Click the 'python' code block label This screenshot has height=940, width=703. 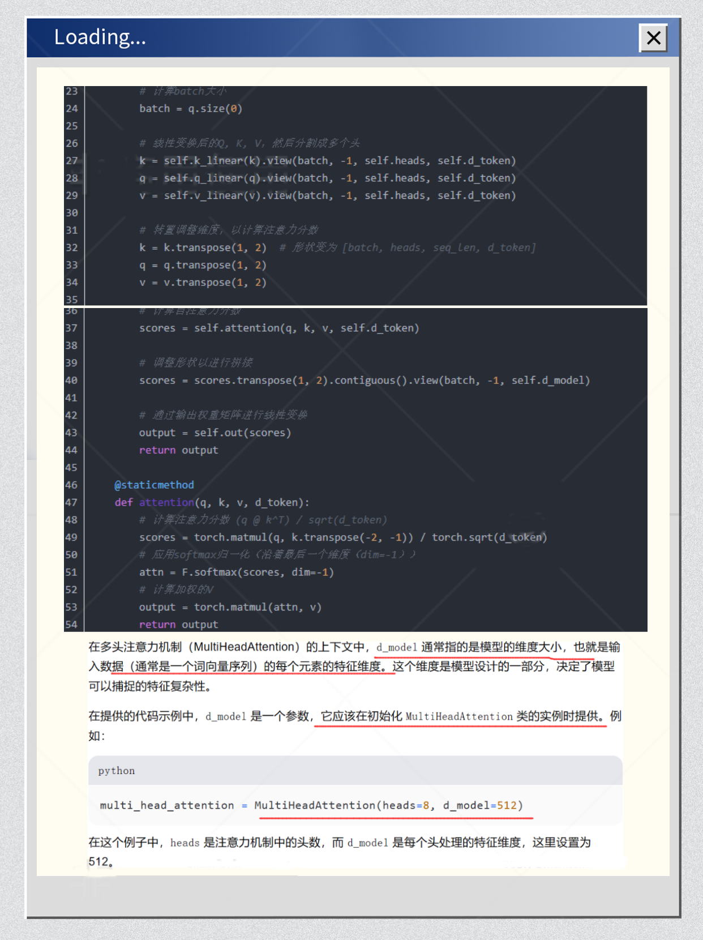pyautogui.click(x=117, y=771)
